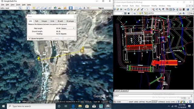
Task: Open the Dimension menu in AutoCAD
Action: (x=145, y=6)
